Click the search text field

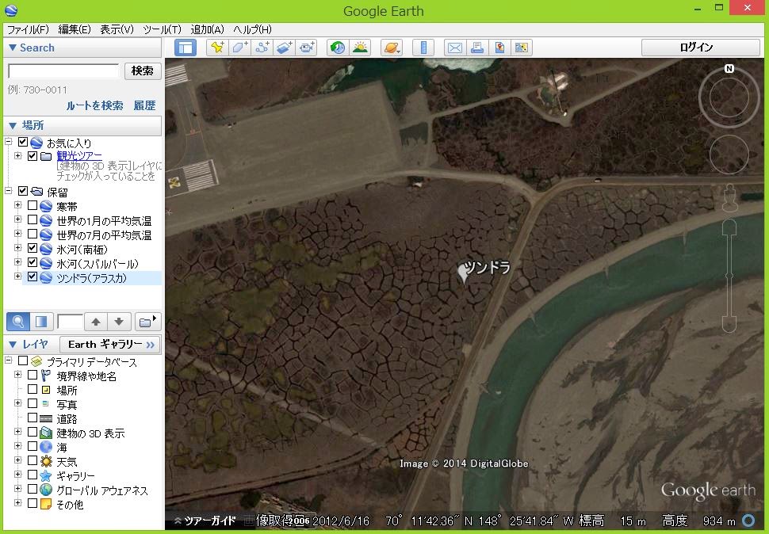tap(63, 71)
